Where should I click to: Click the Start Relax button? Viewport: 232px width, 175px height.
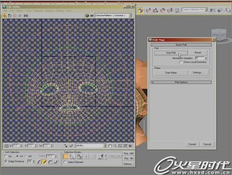pos(171,73)
